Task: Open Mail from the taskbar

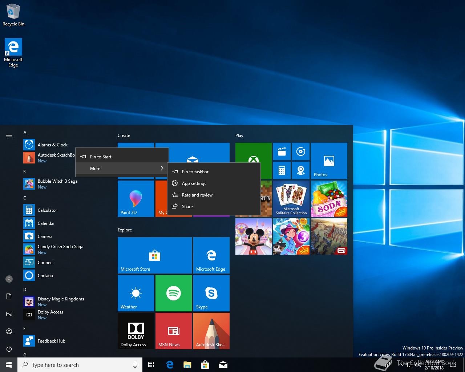Action: [x=223, y=365]
